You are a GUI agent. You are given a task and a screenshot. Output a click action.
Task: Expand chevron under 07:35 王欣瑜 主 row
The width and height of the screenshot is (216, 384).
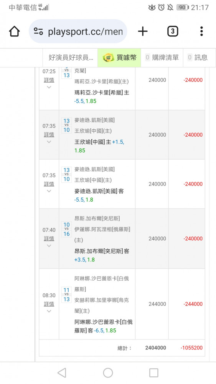pyautogui.click(x=49, y=142)
